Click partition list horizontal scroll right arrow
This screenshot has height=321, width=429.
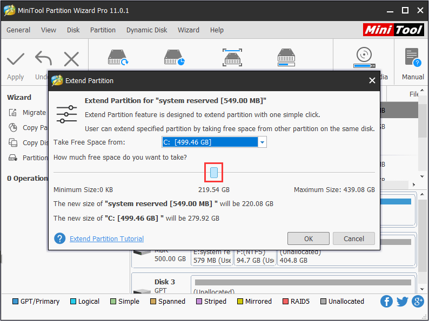[414, 185]
